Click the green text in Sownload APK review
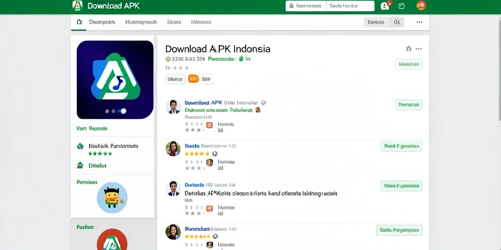Viewport: 501px width, 250px height. pyautogui.click(x=219, y=110)
